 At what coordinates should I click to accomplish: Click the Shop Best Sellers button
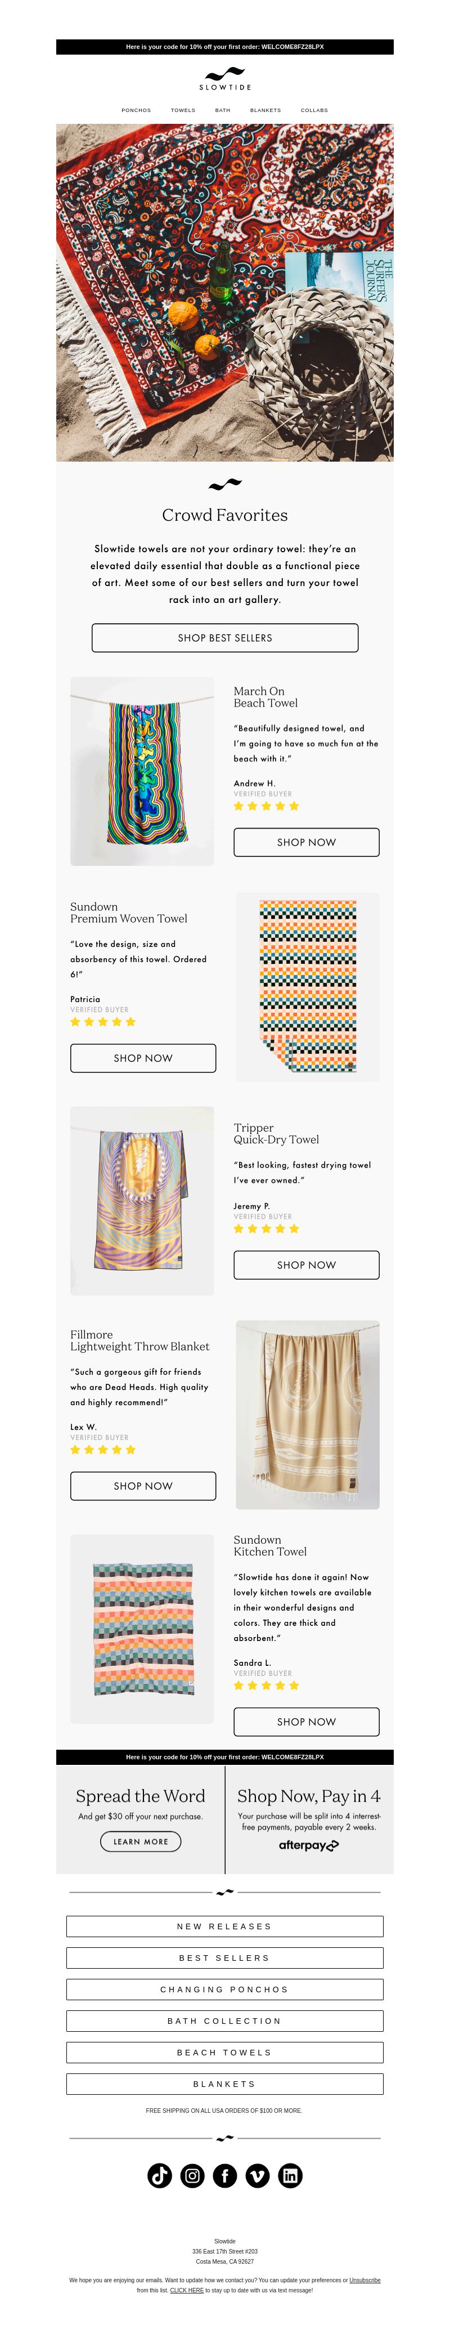tap(225, 638)
